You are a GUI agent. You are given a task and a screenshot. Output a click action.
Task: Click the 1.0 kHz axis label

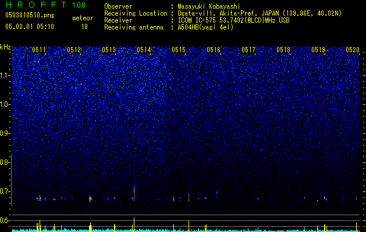pyautogui.click(x=5, y=105)
